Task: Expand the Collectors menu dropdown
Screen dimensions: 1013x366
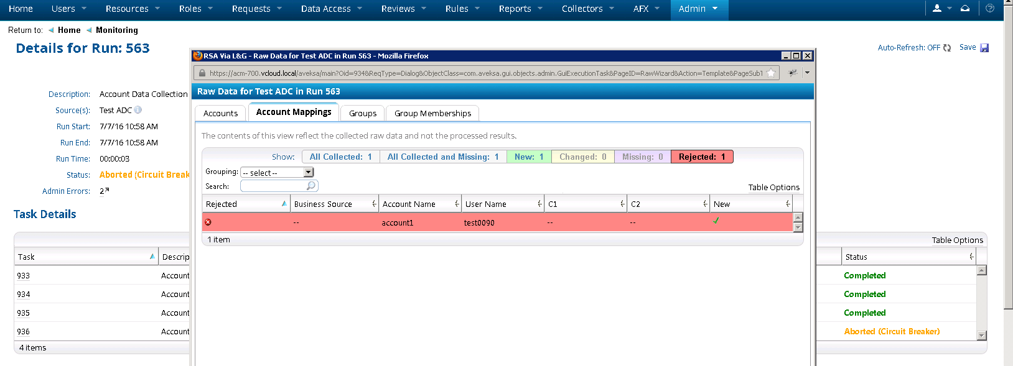Action: coord(588,9)
